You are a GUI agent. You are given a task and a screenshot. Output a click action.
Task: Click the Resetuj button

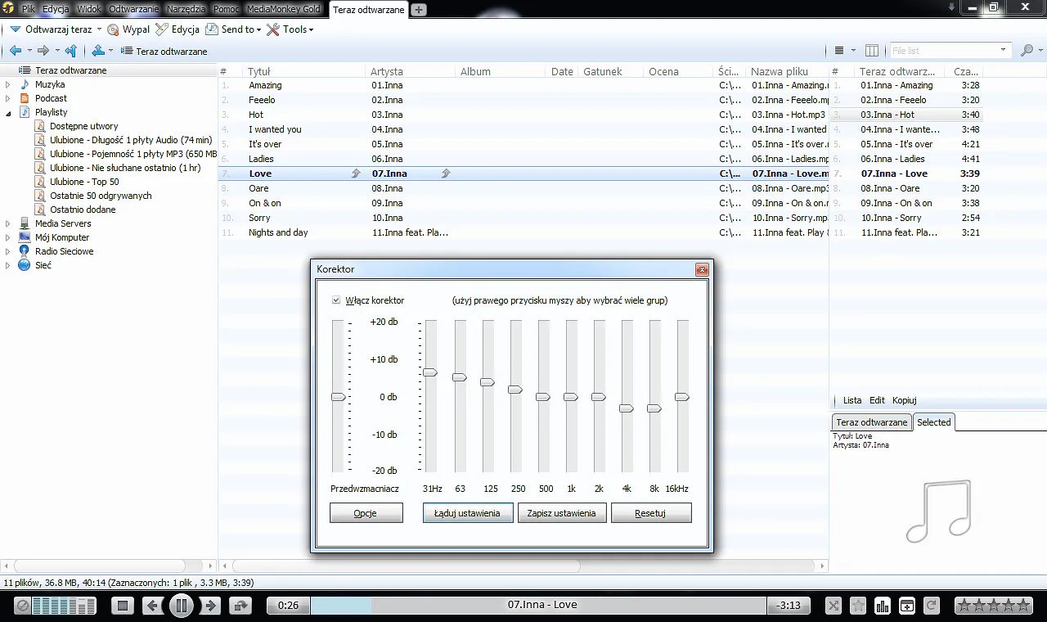(651, 513)
